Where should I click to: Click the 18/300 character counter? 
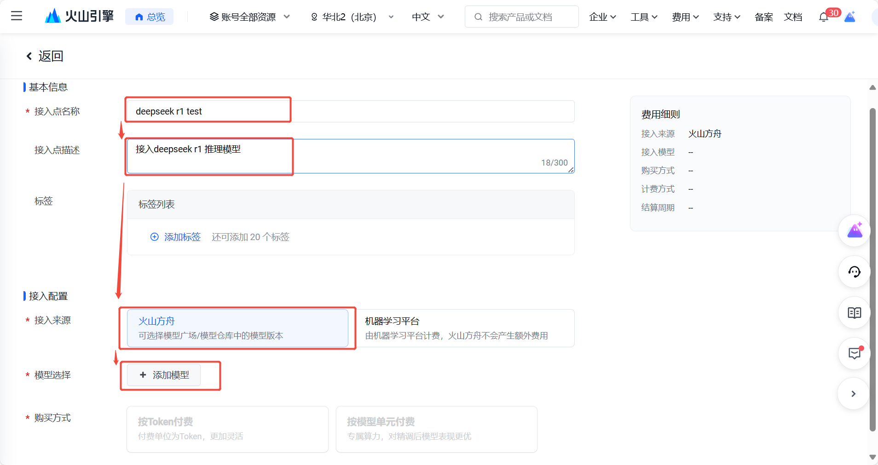[554, 163]
